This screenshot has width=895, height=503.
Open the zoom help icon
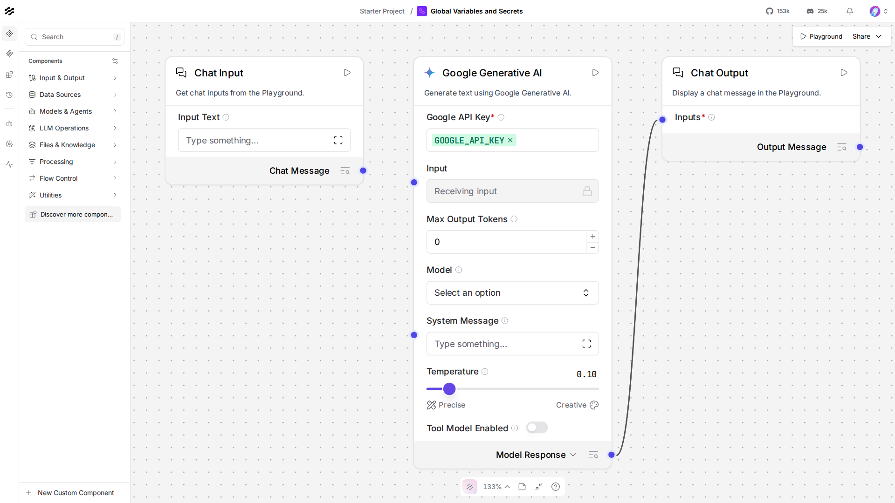[556, 487]
